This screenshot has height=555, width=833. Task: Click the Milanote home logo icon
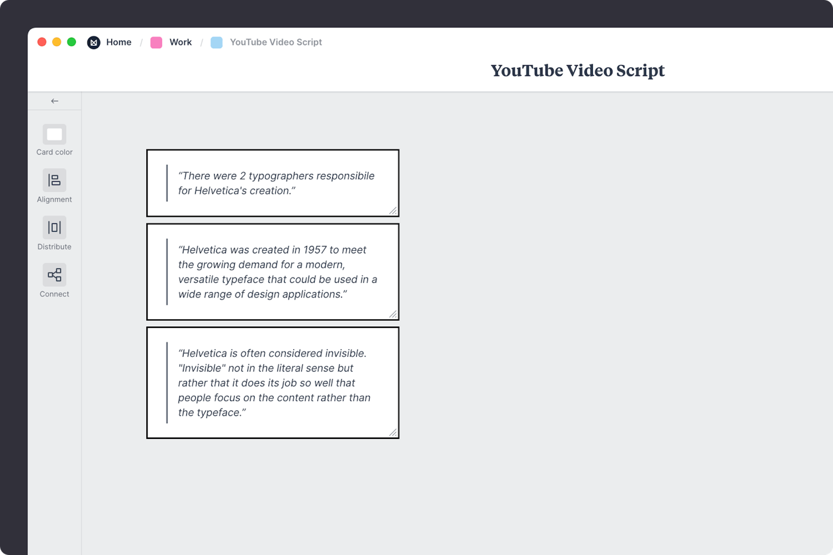point(94,42)
